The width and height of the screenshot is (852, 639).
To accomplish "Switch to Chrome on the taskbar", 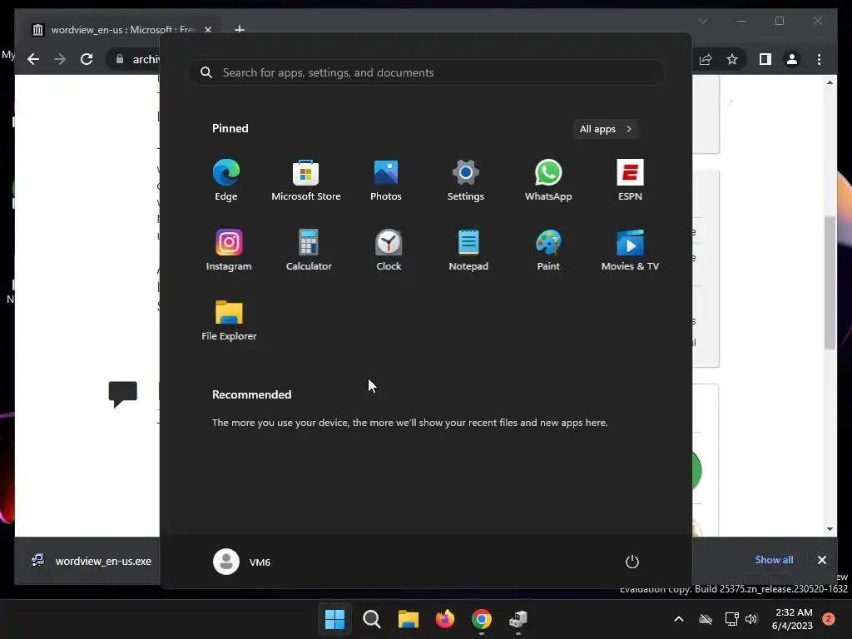I will click(482, 619).
